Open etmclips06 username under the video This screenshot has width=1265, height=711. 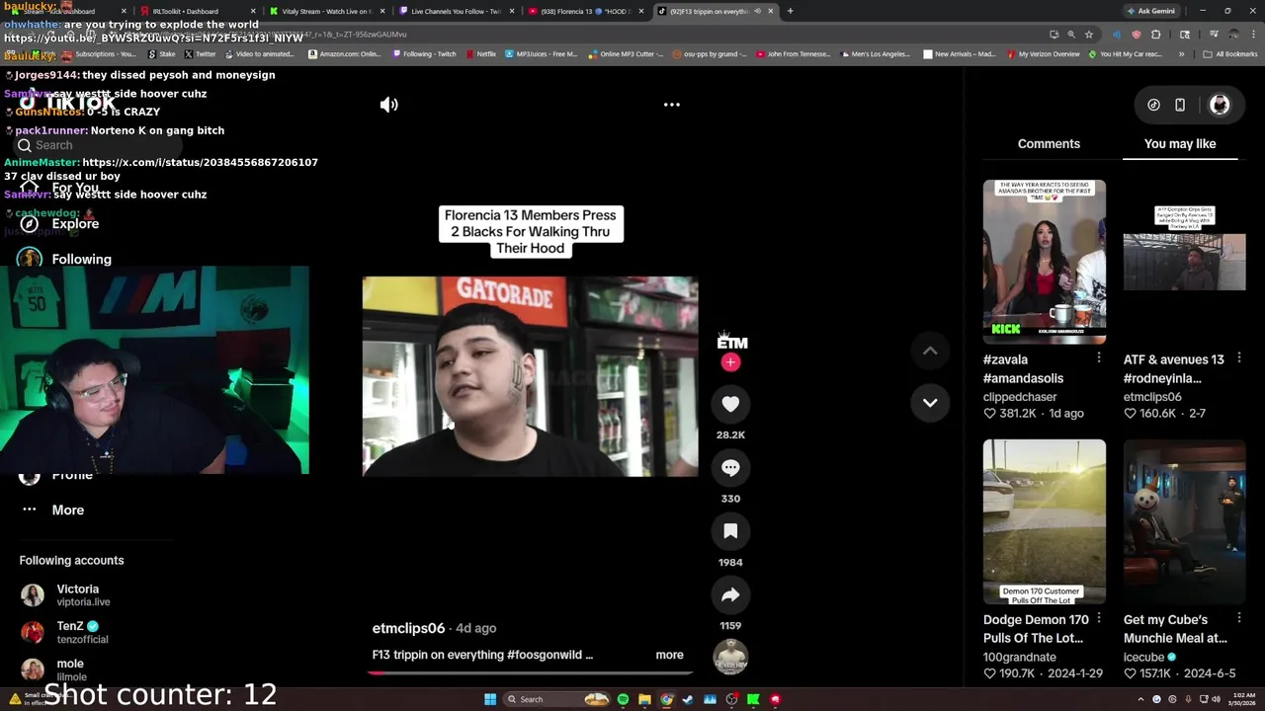click(408, 628)
